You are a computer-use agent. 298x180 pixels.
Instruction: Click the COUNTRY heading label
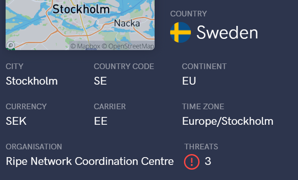point(188,14)
